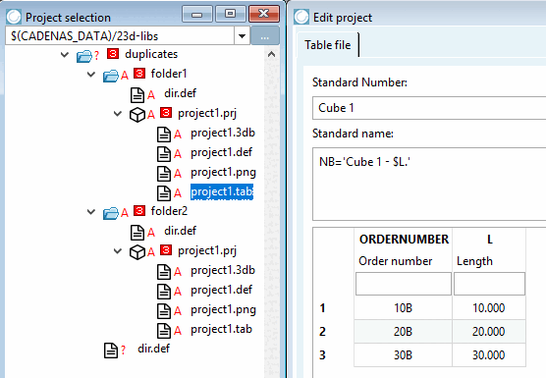Select project1.def under folder1
The width and height of the screenshot is (546, 378).
[x=222, y=152]
